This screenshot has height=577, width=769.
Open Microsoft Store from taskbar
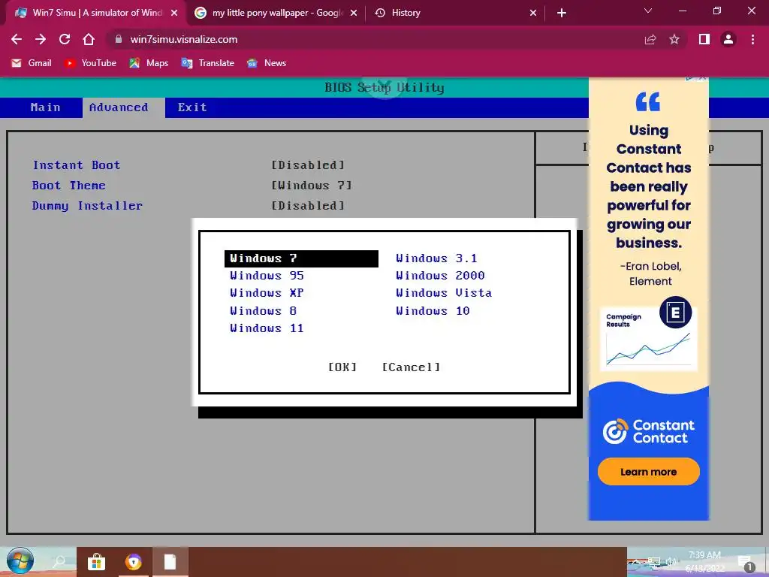pos(96,562)
